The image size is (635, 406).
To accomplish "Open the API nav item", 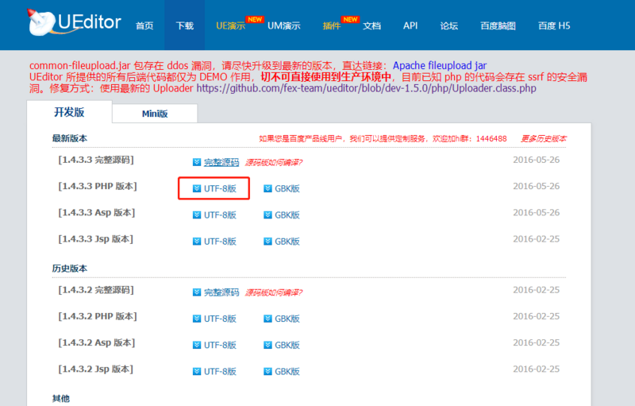I will point(410,26).
